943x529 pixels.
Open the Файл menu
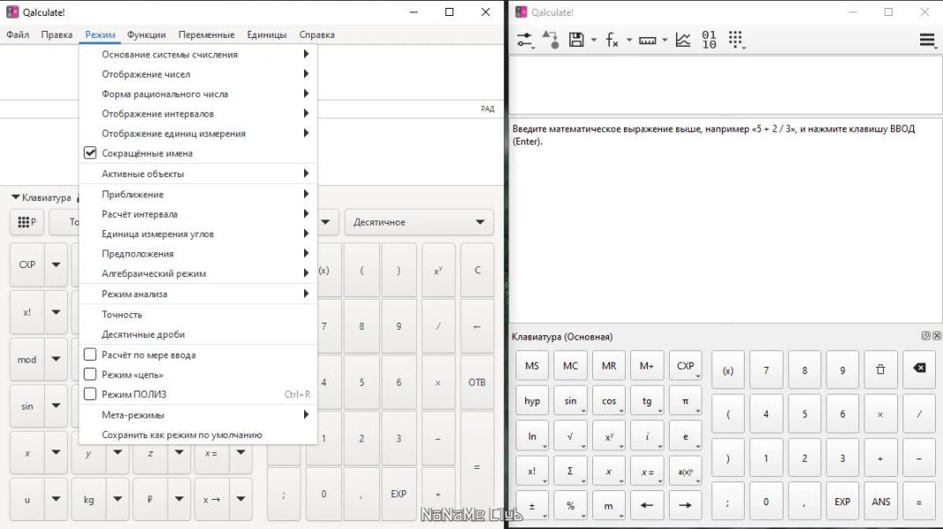click(18, 34)
